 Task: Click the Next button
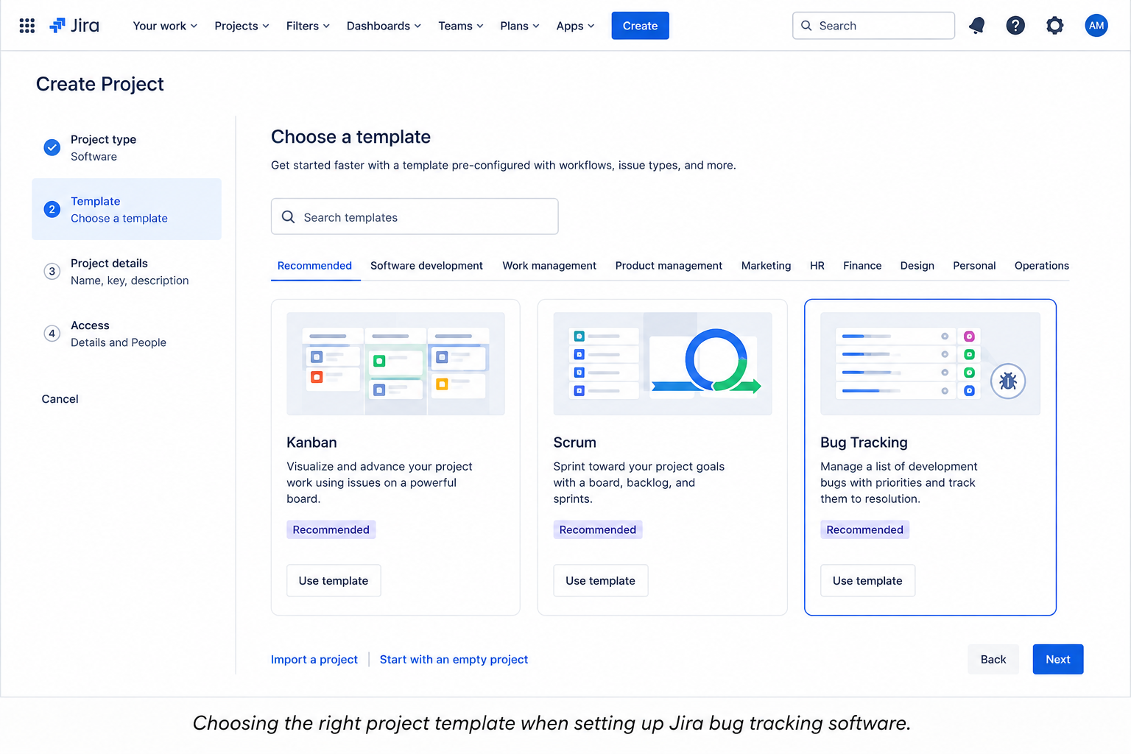[1058, 659]
